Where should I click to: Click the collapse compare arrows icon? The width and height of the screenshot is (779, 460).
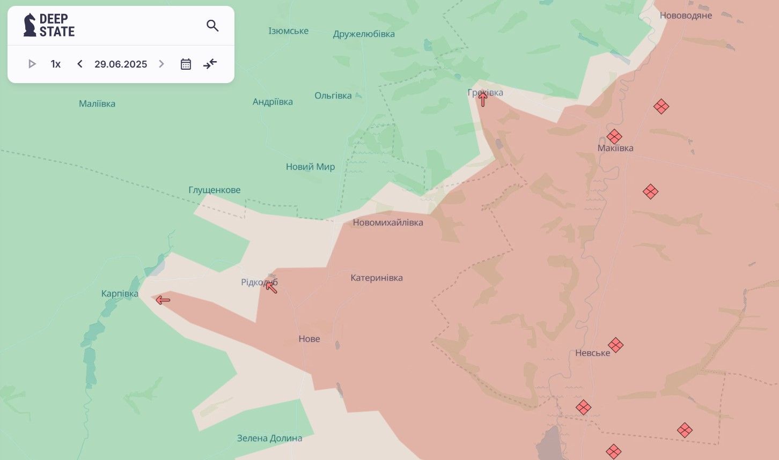pyautogui.click(x=210, y=64)
